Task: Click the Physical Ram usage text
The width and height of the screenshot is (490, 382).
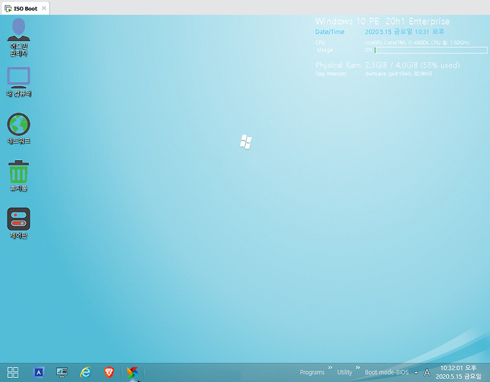Action: tap(412, 65)
